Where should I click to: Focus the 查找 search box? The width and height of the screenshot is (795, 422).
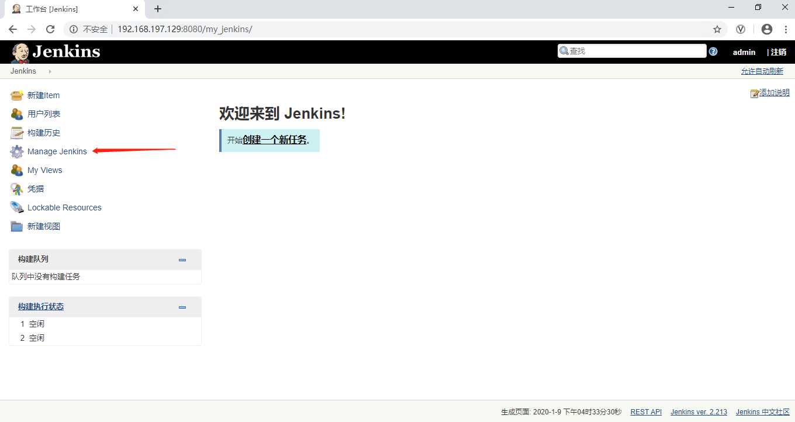[632, 51]
